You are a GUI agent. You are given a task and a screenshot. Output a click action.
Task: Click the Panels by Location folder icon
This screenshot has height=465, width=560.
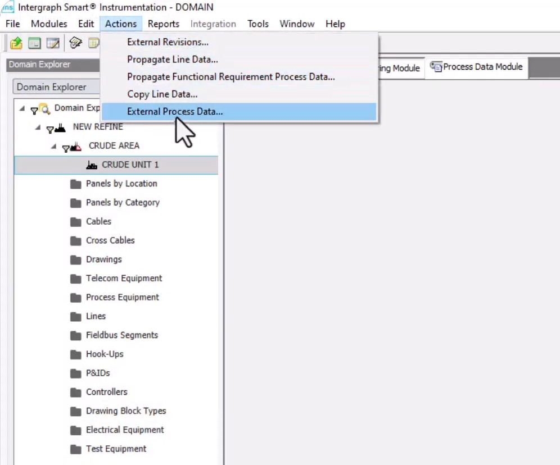point(76,184)
